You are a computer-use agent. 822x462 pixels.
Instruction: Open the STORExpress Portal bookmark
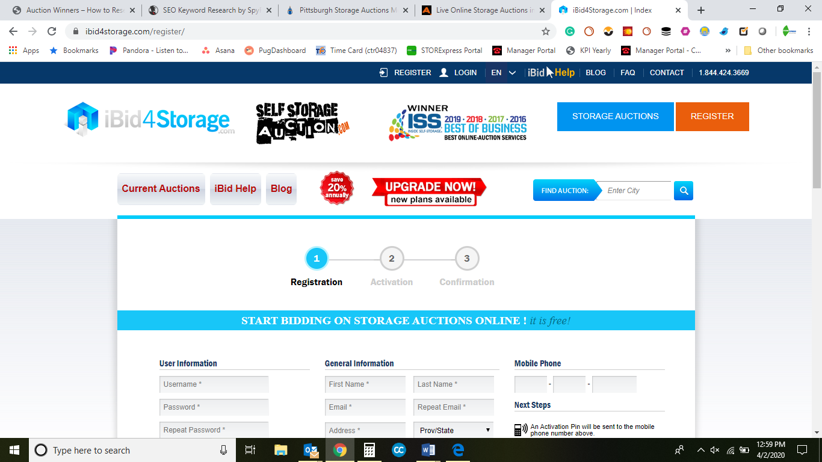445,51
